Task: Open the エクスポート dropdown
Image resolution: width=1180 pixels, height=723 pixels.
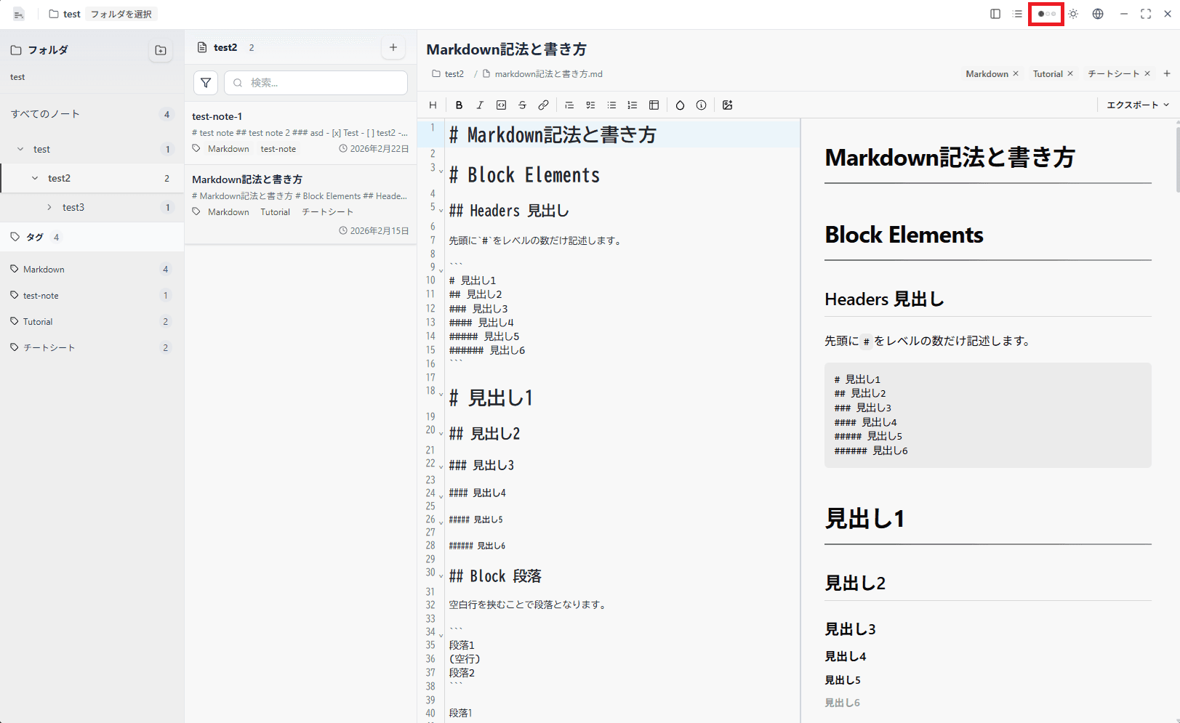Action: [x=1136, y=105]
